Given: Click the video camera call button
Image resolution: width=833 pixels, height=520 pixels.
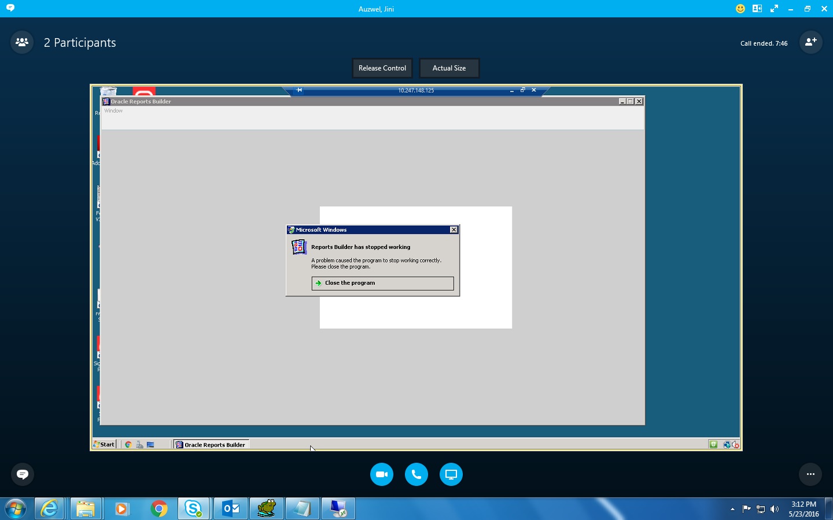Looking at the screenshot, I should 381,474.
